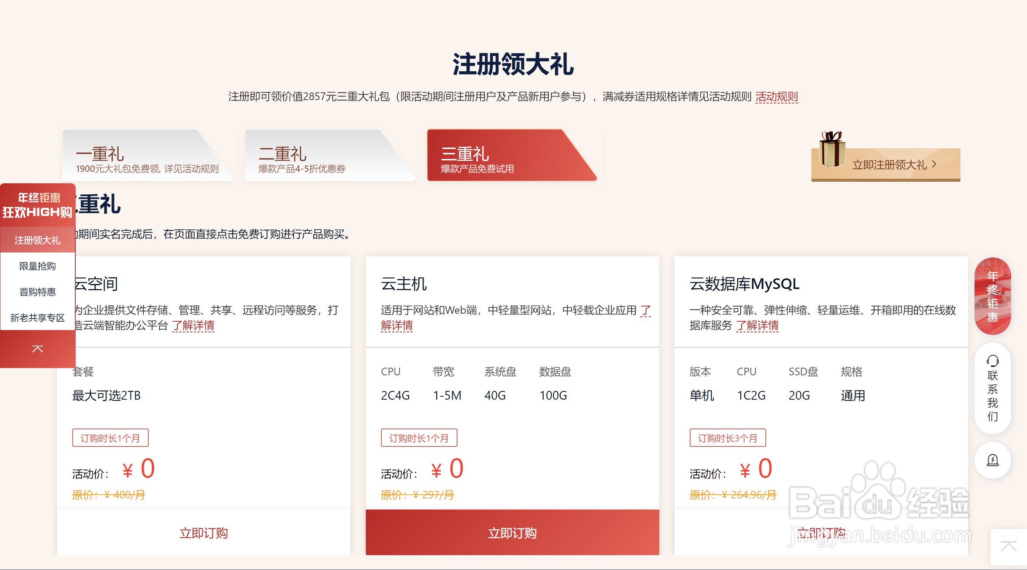Click 立即订购 for 云主机
1027x570 pixels.
pyautogui.click(x=512, y=532)
